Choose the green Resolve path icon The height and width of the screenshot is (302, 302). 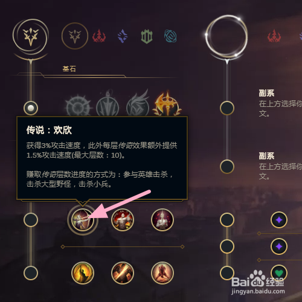tap(147, 36)
